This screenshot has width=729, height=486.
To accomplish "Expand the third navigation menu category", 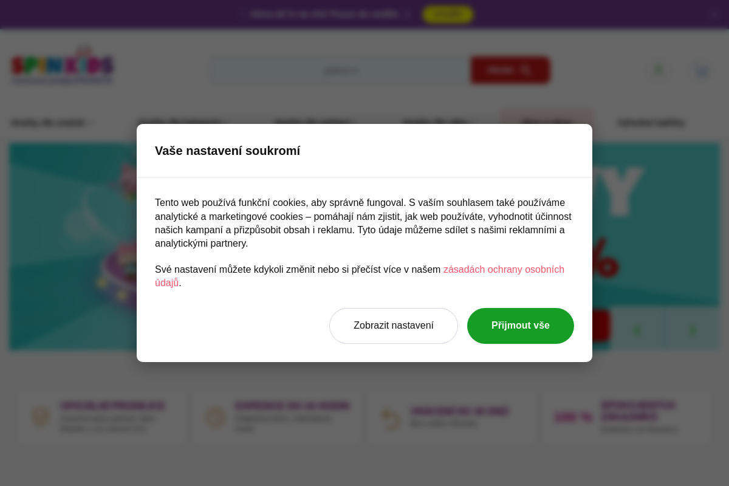I will [316, 123].
